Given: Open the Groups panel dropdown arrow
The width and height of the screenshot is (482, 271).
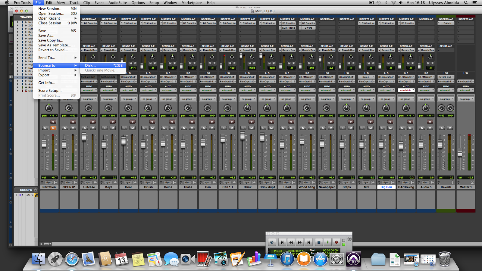Looking at the screenshot, I should point(36,190).
